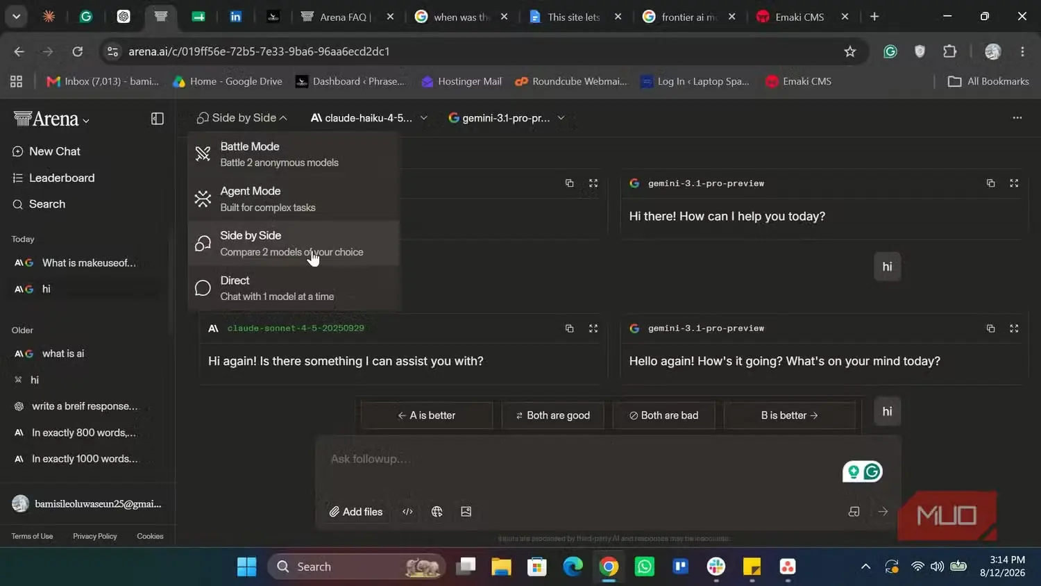Open the Leaderboard page
1041x586 pixels.
[53, 178]
